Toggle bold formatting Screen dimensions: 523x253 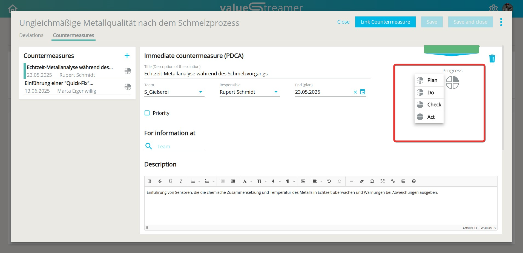click(150, 181)
